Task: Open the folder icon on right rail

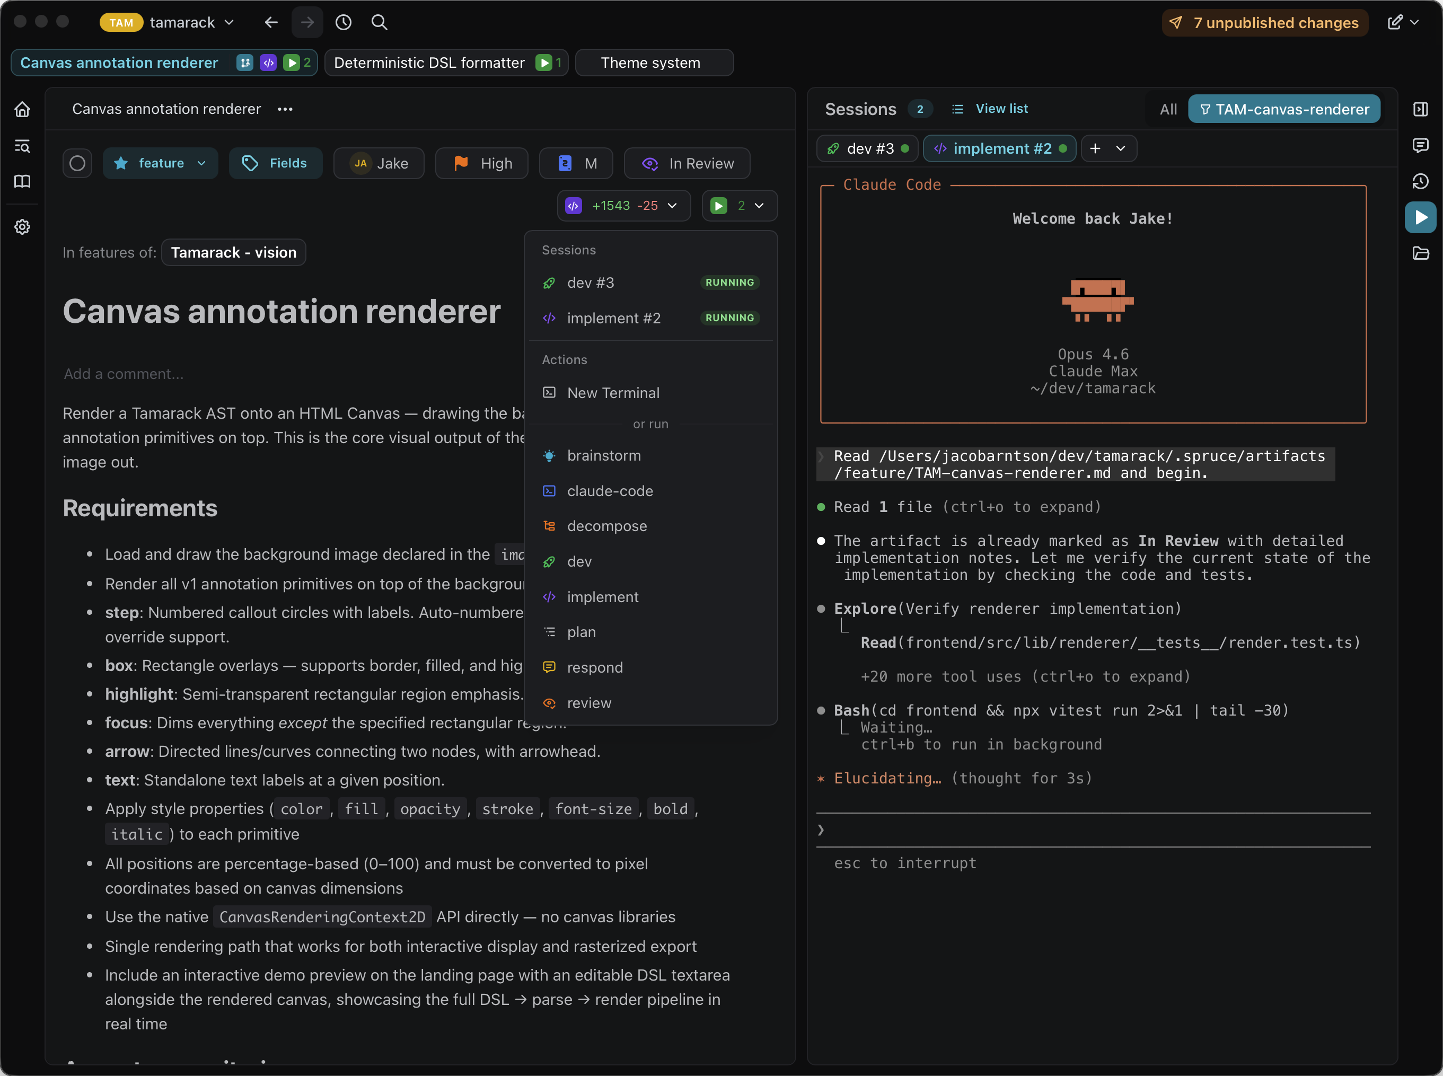Action: (x=1420, y=253)
